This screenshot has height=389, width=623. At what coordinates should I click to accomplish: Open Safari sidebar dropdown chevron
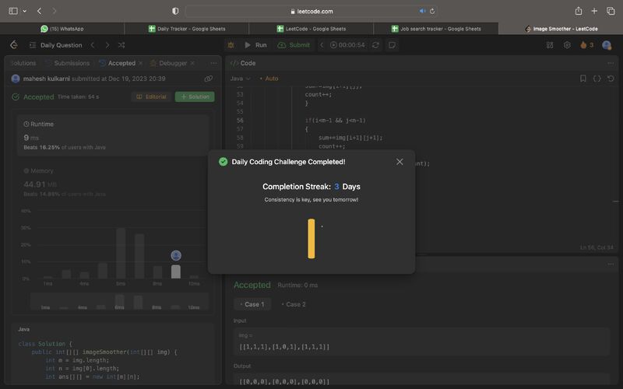[x=25, y=11]
